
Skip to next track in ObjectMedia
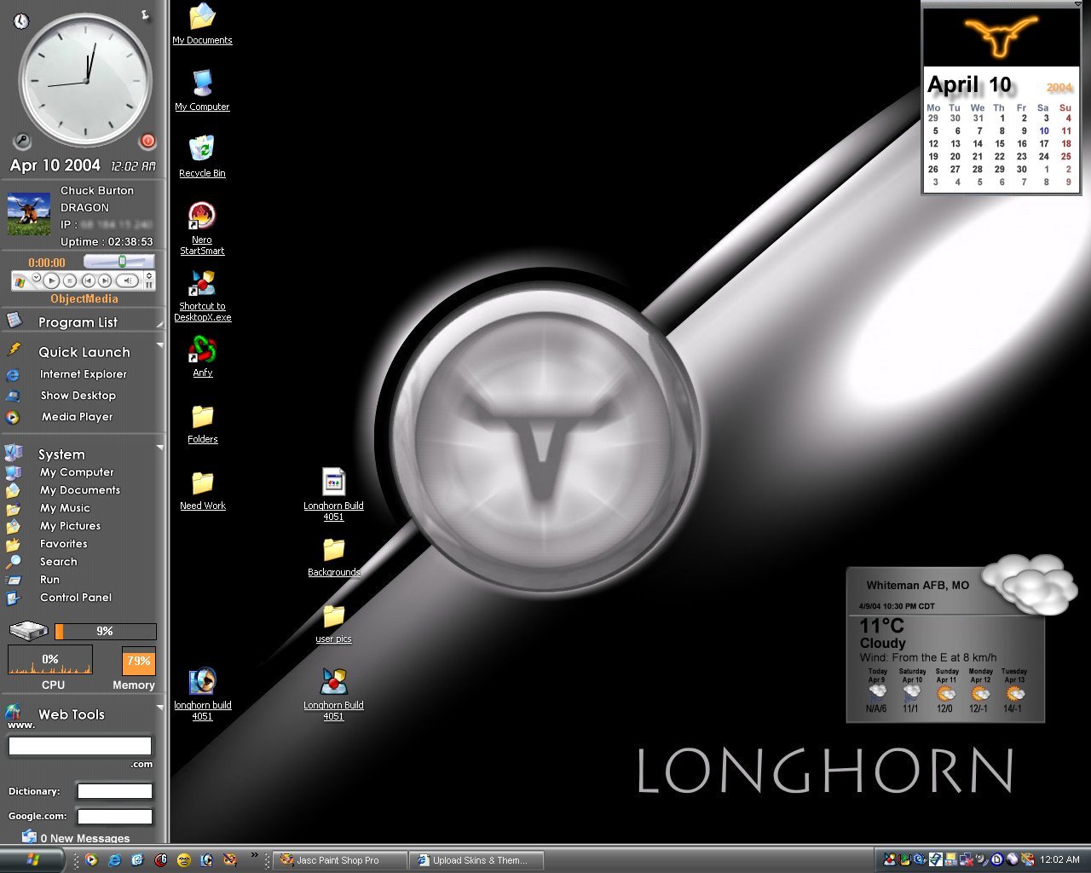[105, 280]
